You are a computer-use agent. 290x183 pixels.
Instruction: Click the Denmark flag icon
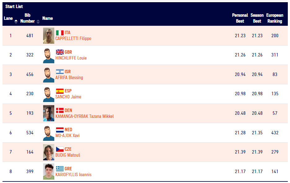[x=60, y=110]
